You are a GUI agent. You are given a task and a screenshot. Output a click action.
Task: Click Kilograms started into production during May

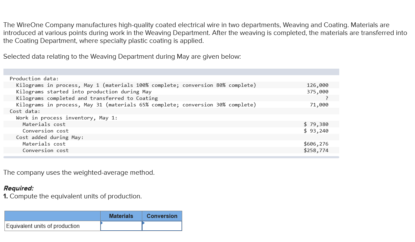pos(84,92)
